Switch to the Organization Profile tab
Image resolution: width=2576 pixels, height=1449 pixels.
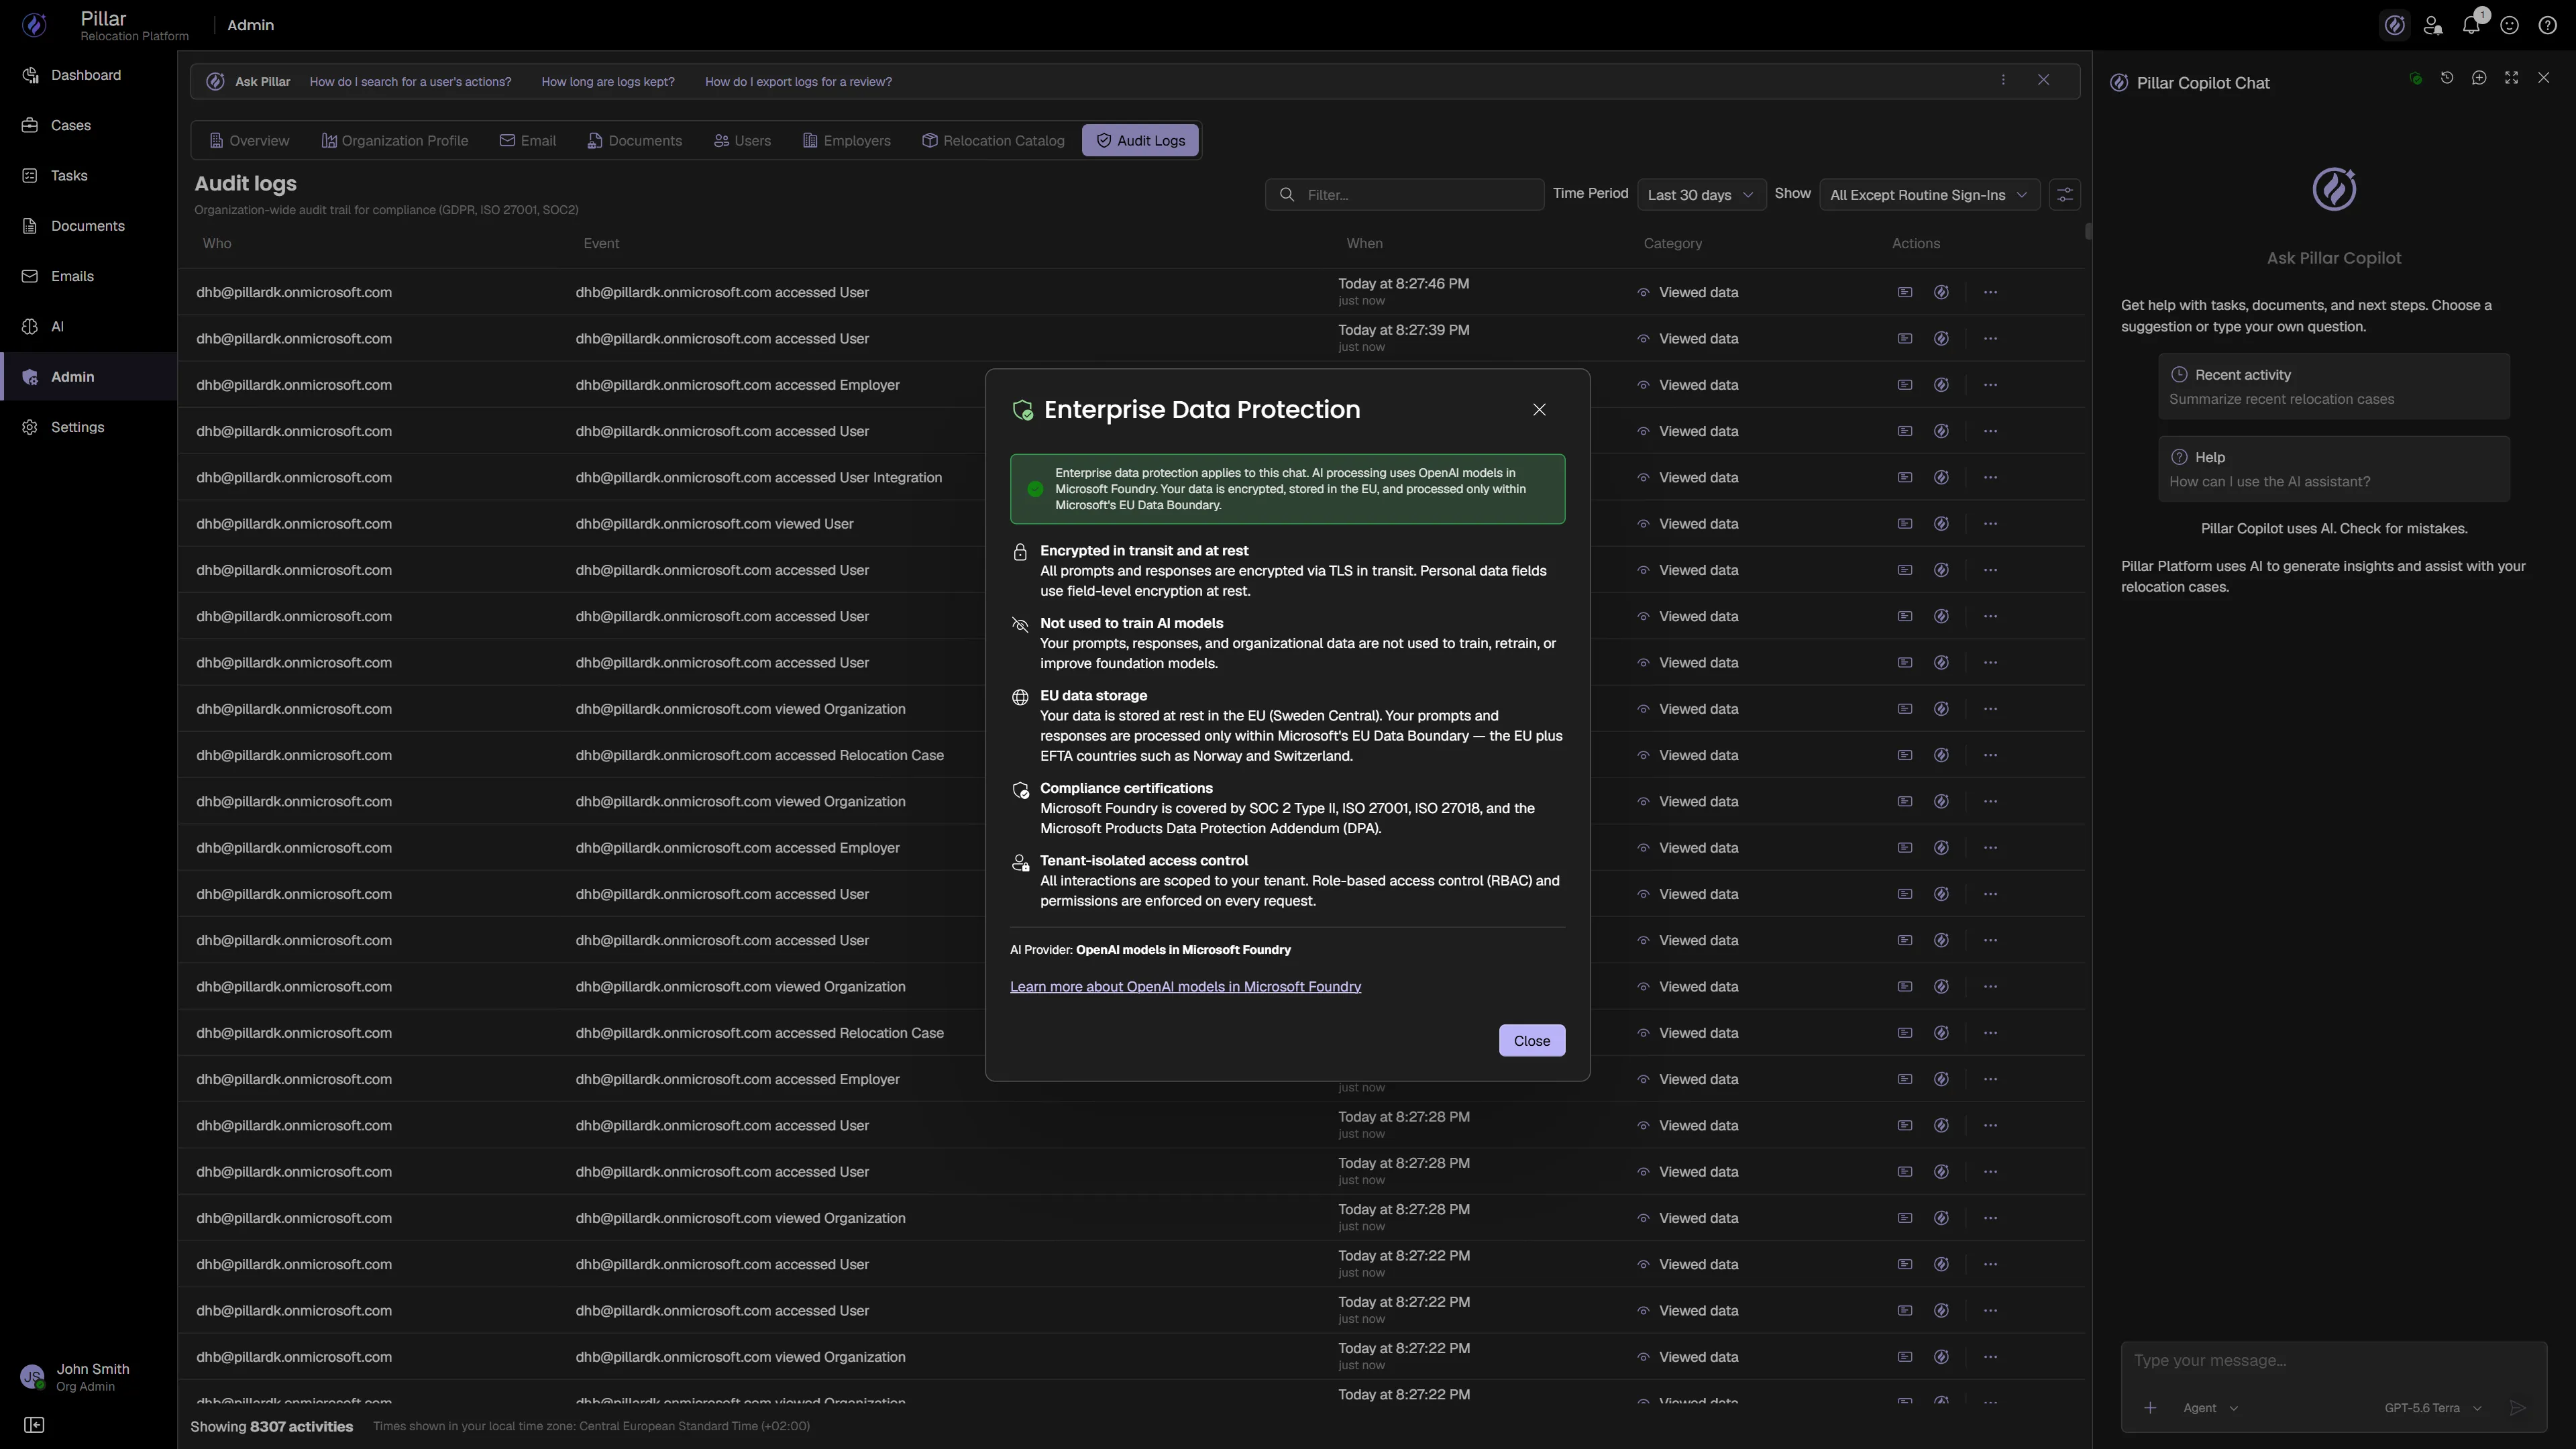pyautogui.click(x=395, y=140)
